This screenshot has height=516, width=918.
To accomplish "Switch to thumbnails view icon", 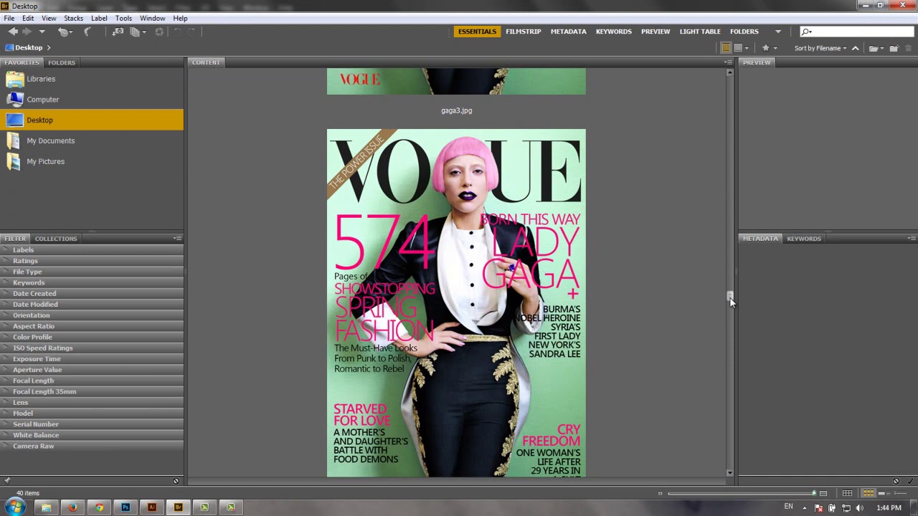I will point(869,493).
